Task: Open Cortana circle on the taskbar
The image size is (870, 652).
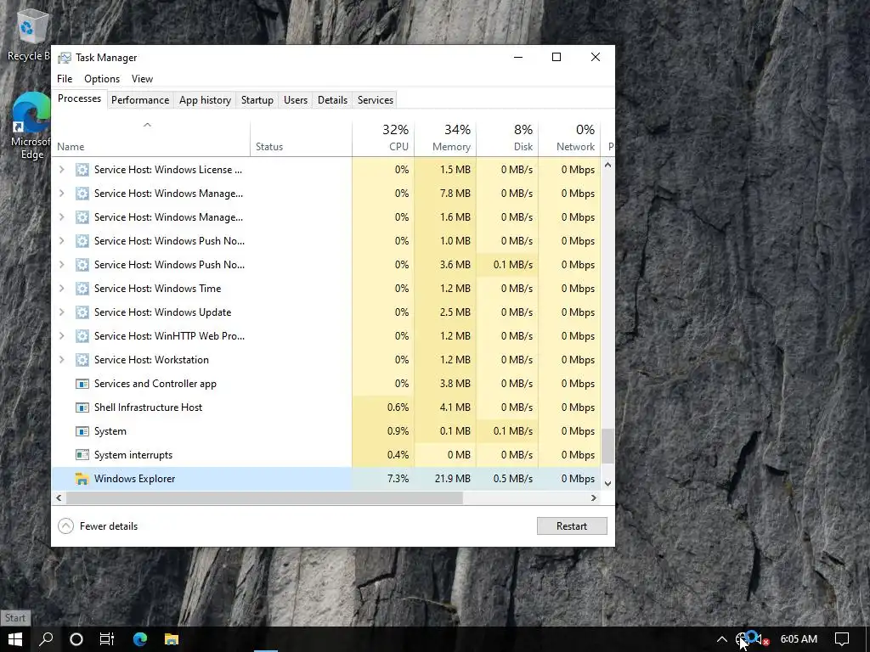Action: [x=76, y=639]
